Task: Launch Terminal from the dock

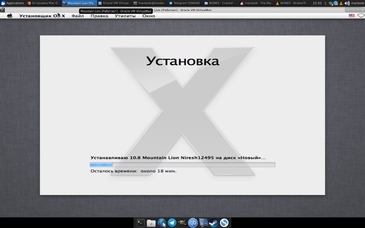Action: click(141, 223)
